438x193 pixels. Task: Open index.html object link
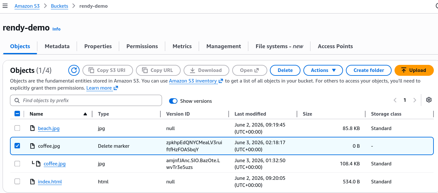click(x=50, y=181)
